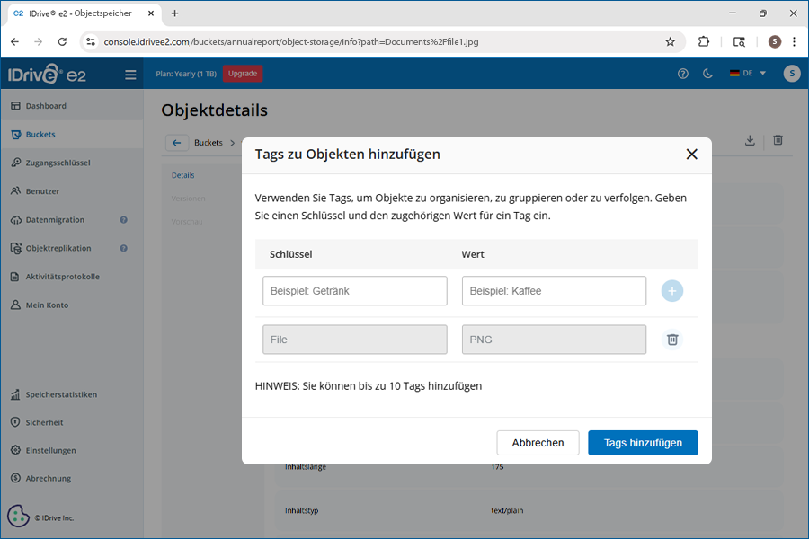Image resolution: width=809 pixels, height=539 pixels.
Task: Open the user profile avatar menu
Action: 791,74
